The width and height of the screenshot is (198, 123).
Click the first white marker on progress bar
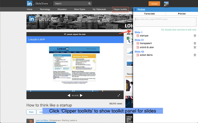click(31, 91)
